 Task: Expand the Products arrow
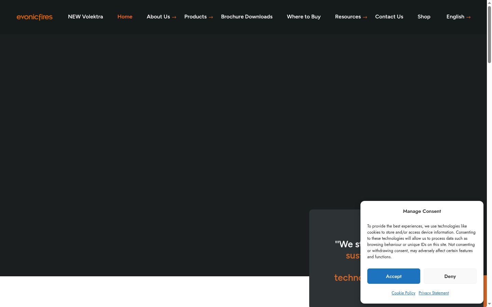(211, 17)
